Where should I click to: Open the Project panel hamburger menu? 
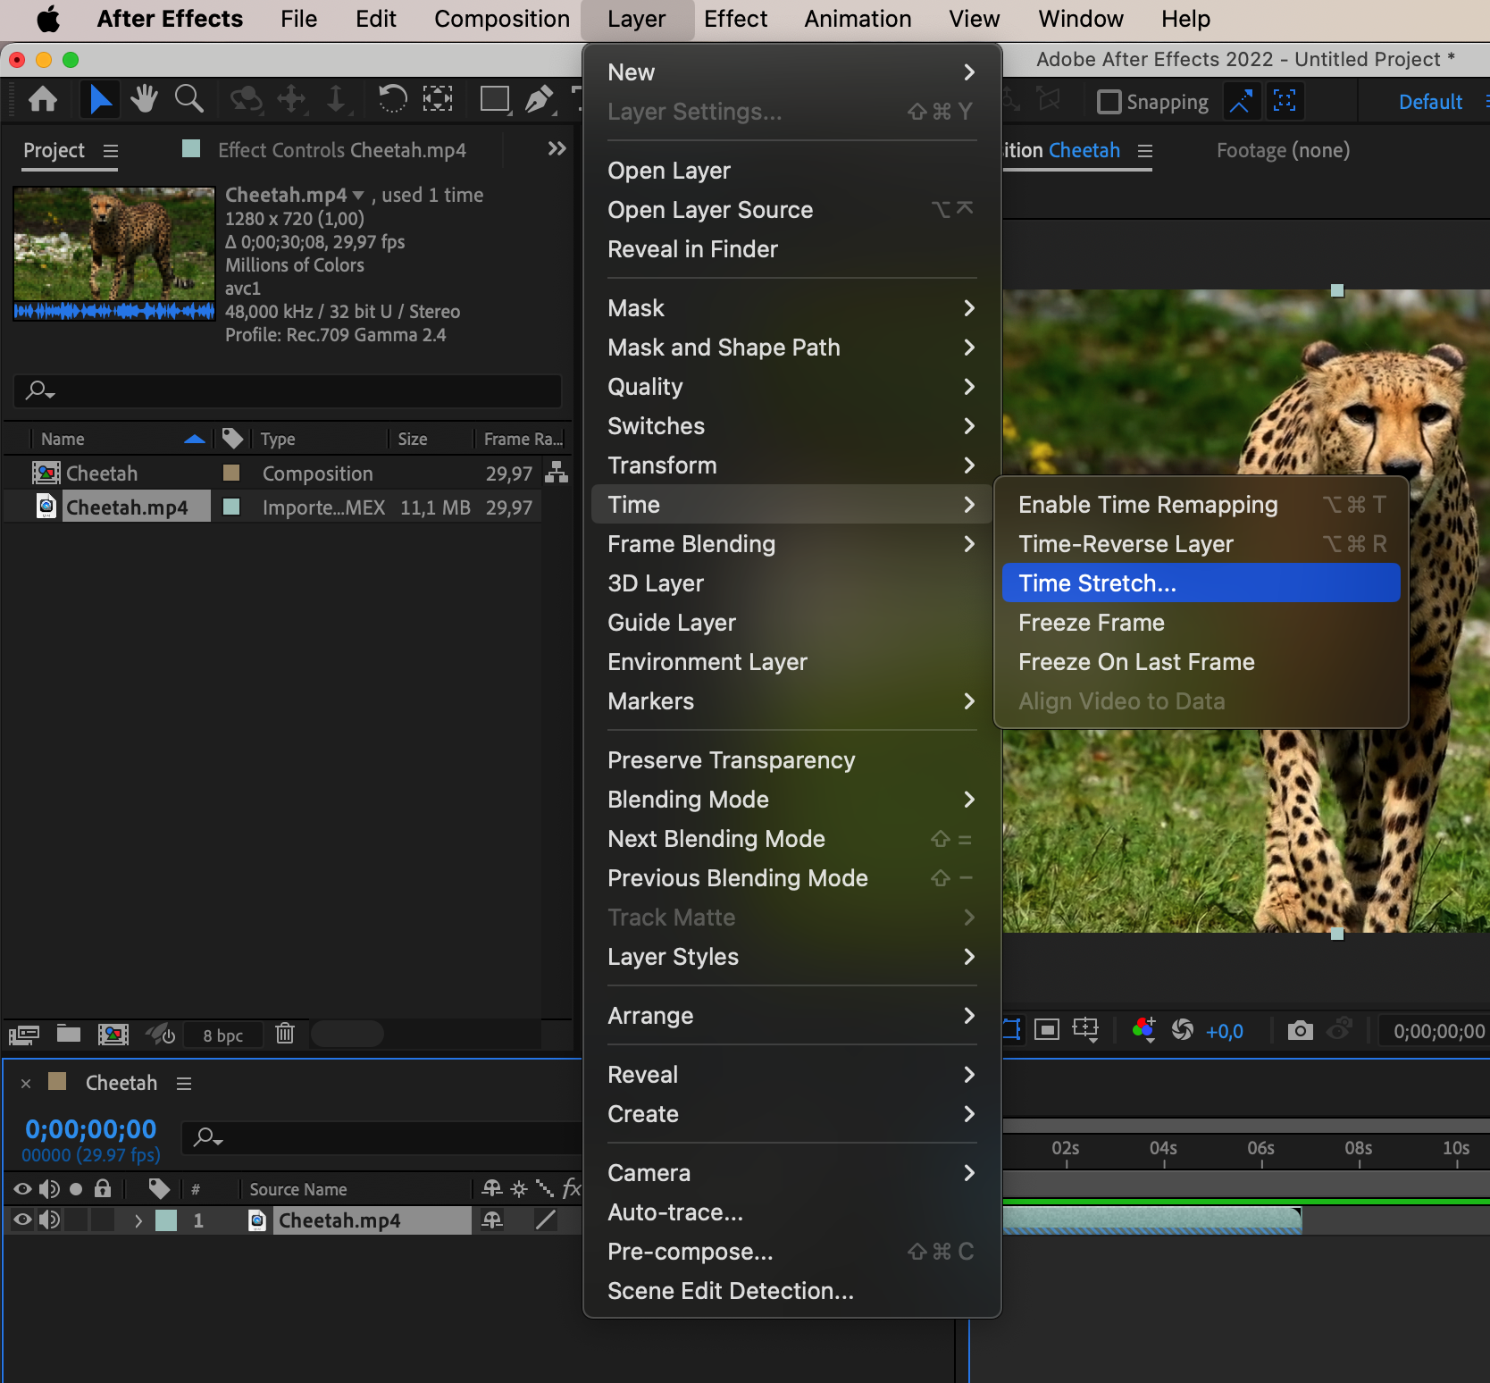111,151
